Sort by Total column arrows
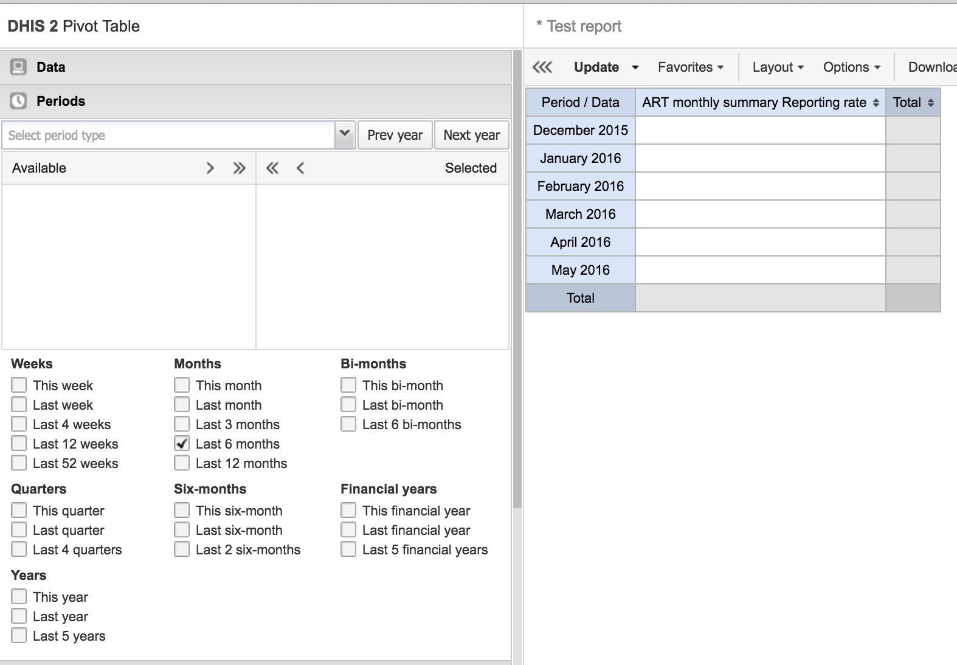Screen dimensions: 957x665 click(930, 103)
